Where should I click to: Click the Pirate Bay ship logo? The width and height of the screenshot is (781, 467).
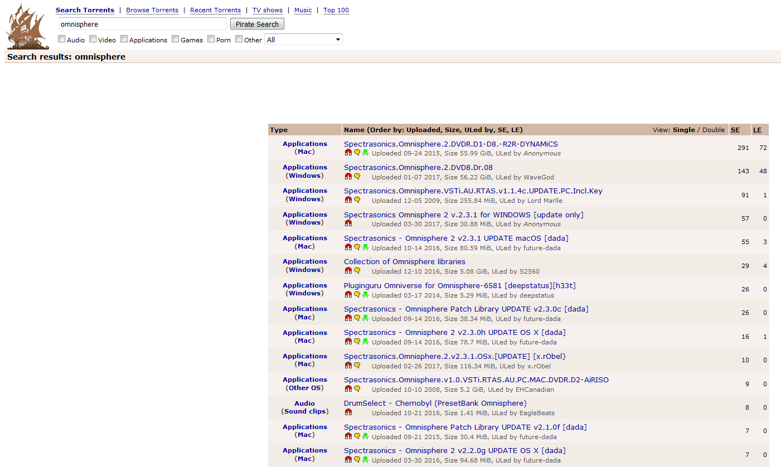pos(28,27)
